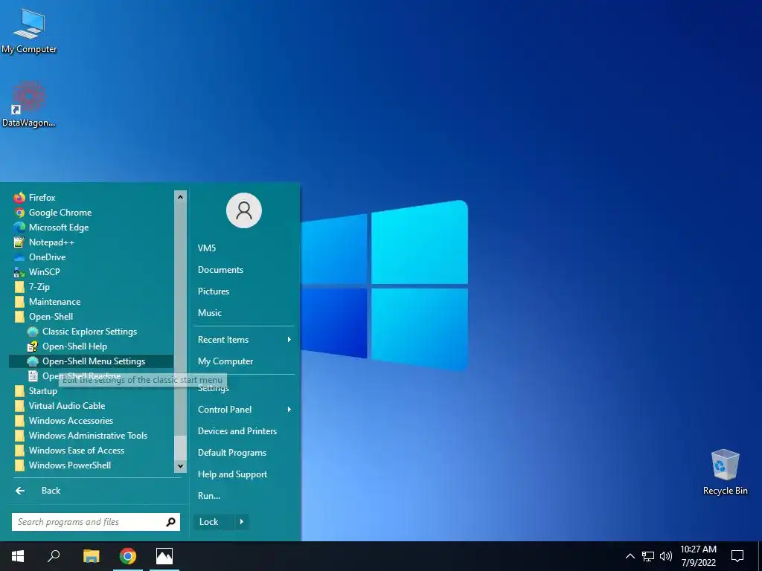Click the Search programs and files field
Screen dimensions: 762x571
coord(96,522)
